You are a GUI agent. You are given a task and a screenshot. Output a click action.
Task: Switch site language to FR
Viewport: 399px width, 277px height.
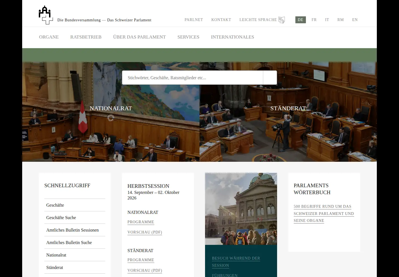pyautogui.click(x=314, y=20)
